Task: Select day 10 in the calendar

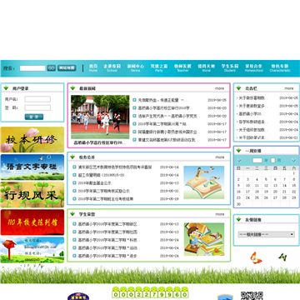Action: [247, 186]
